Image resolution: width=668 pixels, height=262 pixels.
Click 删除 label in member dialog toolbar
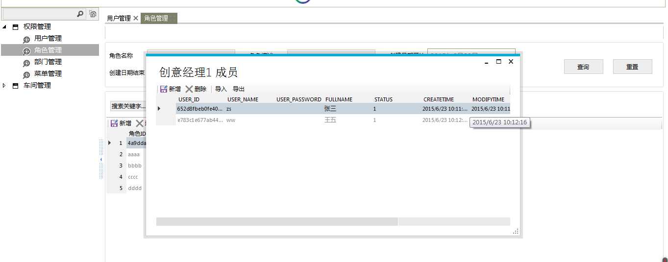200,89
